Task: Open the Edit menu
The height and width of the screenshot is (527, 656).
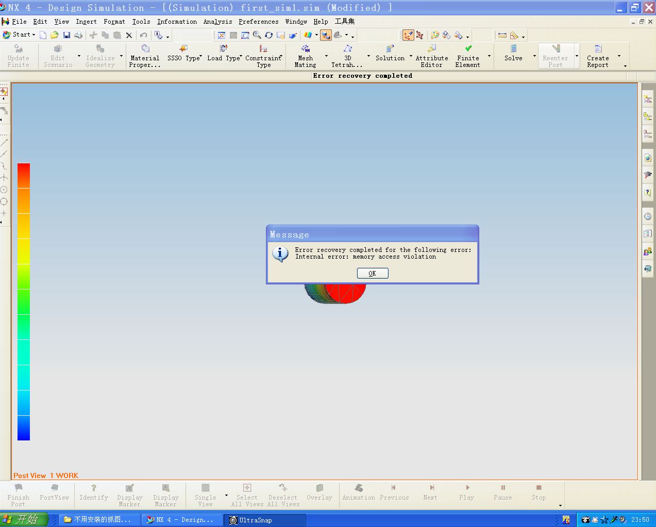Action: [x=40, y=22]
